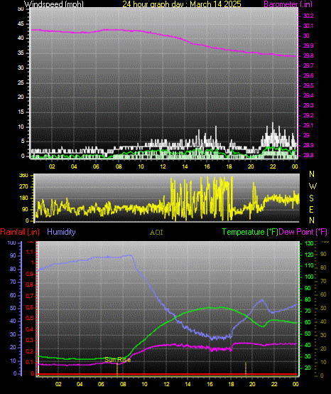The width and height of the screenshot is (331, 394).
Task: Click the 'AQI' legend label
Action: point(156,233)
